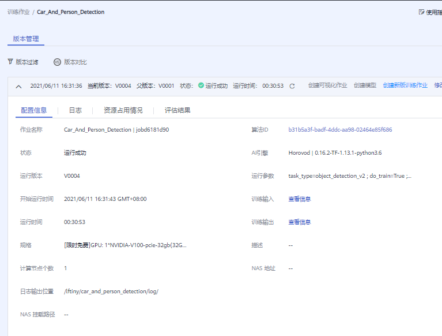This screenshot has width=442, height=336.
Task: Click the 00:30:53 run time value in details
Action: pyautogui.click(x=74, y=222)
